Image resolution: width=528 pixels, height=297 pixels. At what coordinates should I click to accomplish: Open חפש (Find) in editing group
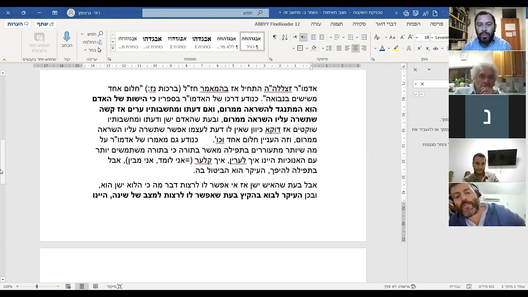coord(95,34)
